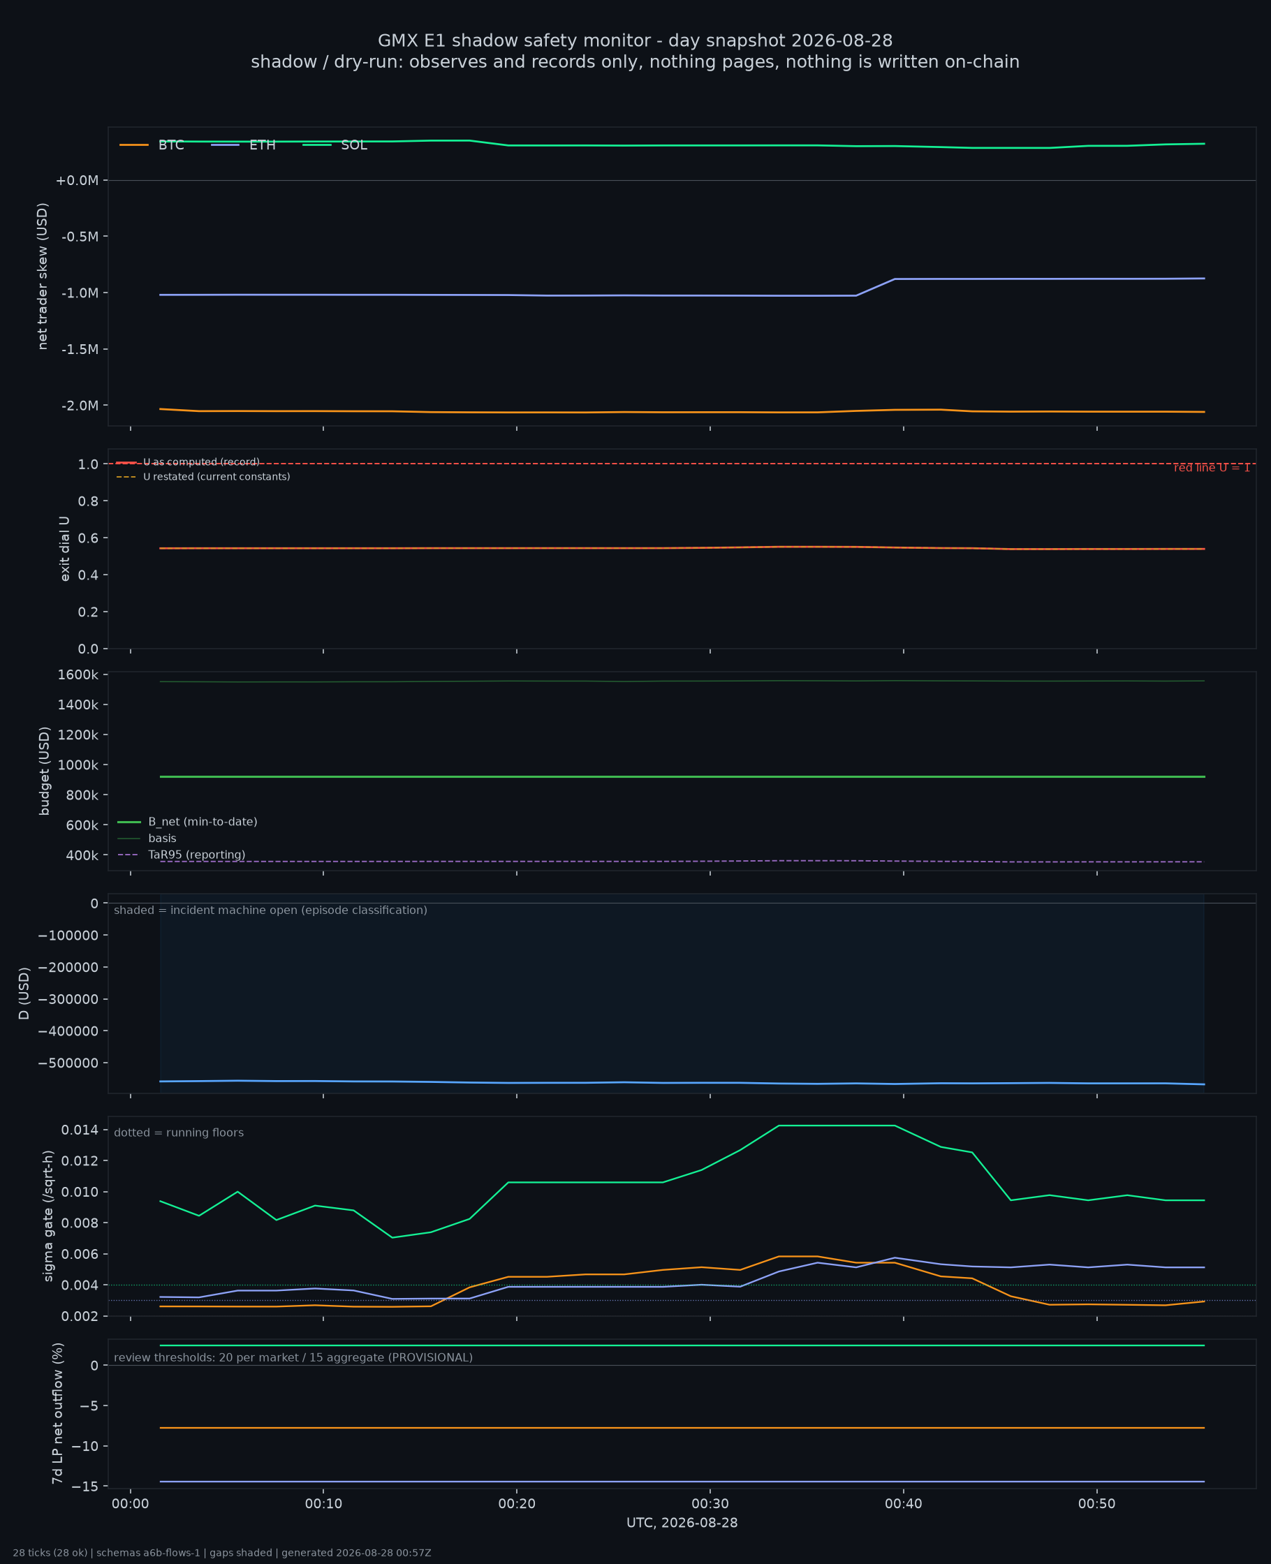Click the 1000k budget axis tick label
The height and width of the screenshot is (1564, 1271).
(78, 765)
